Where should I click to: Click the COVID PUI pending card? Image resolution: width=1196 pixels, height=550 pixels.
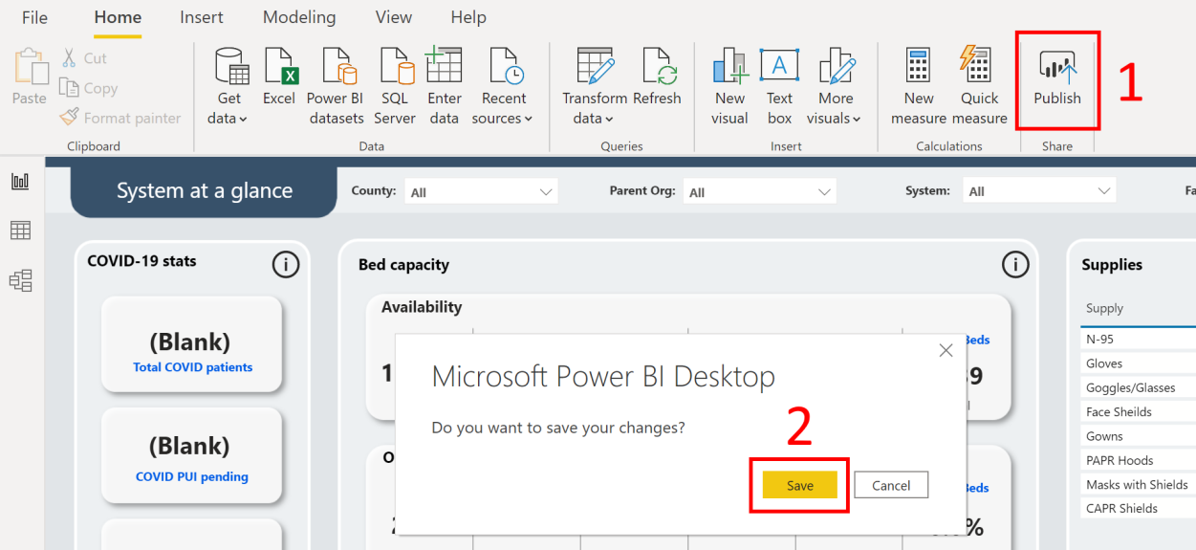tap(192, 455)
